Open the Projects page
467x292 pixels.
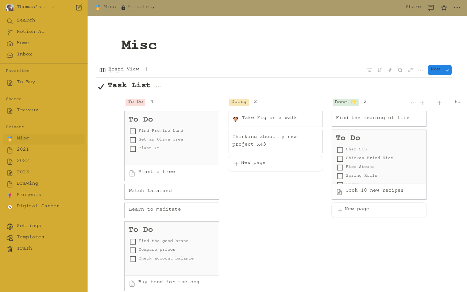coord(44,195)
